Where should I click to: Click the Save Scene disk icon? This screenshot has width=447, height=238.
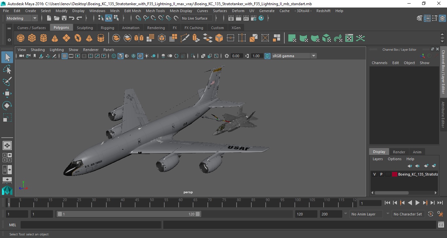[x=64, y=18]
